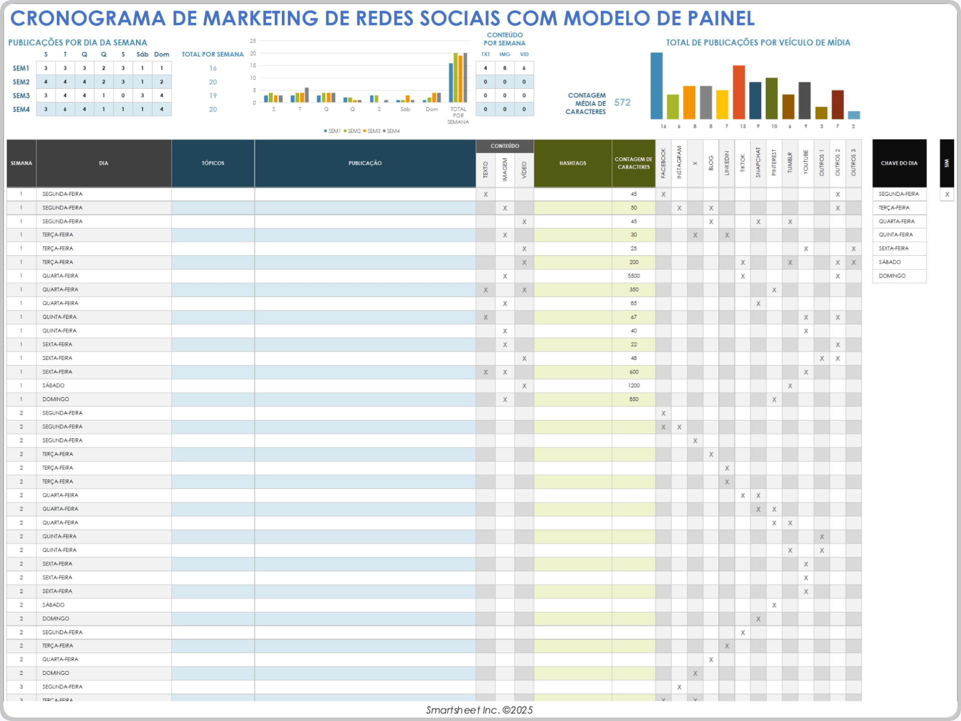Click the rotated TIKTOK column header
The width and height of the screenshot is (961, 721).
click(743, 163)
